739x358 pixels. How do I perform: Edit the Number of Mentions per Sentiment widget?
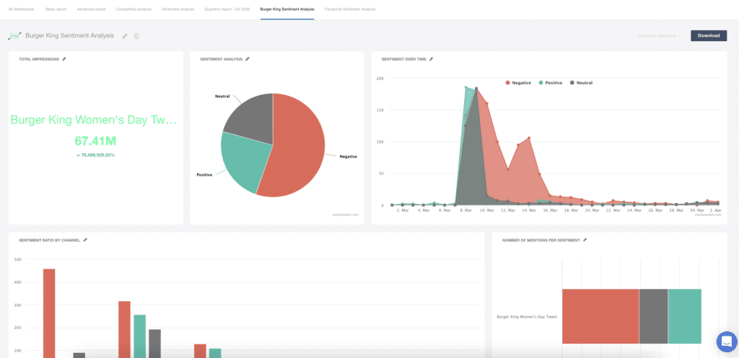[585, 240]
